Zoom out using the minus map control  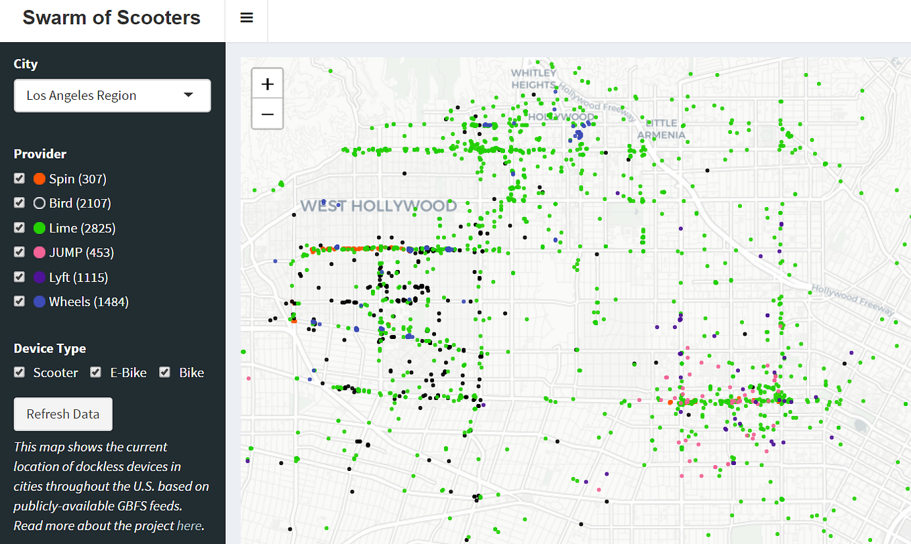click(x=267, y=114)
